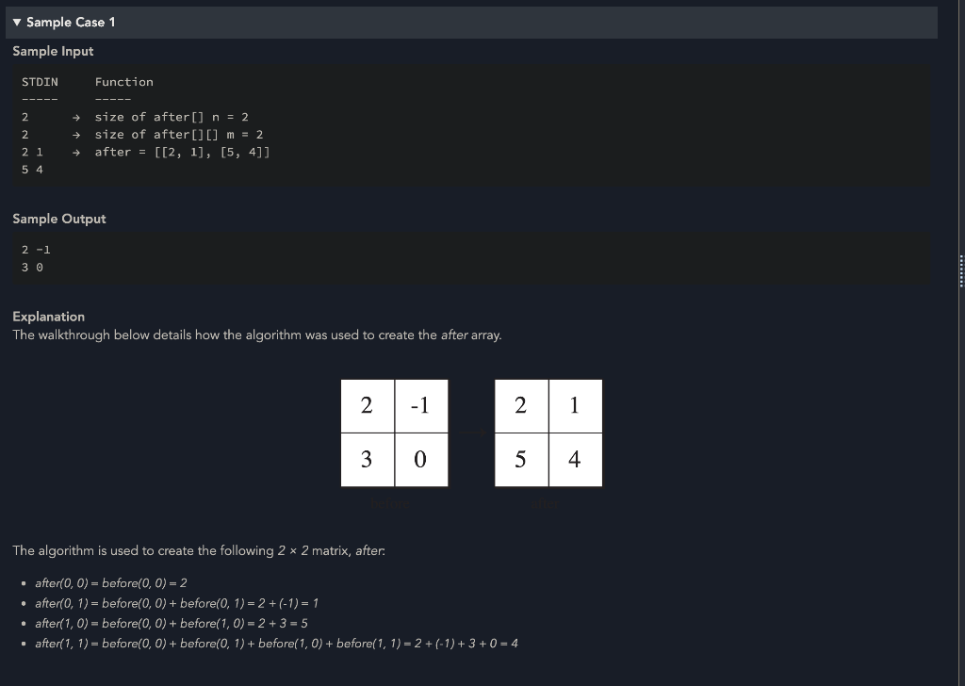Click the 'Explanation' heading
965x686 pixels.
coord(49,317)
